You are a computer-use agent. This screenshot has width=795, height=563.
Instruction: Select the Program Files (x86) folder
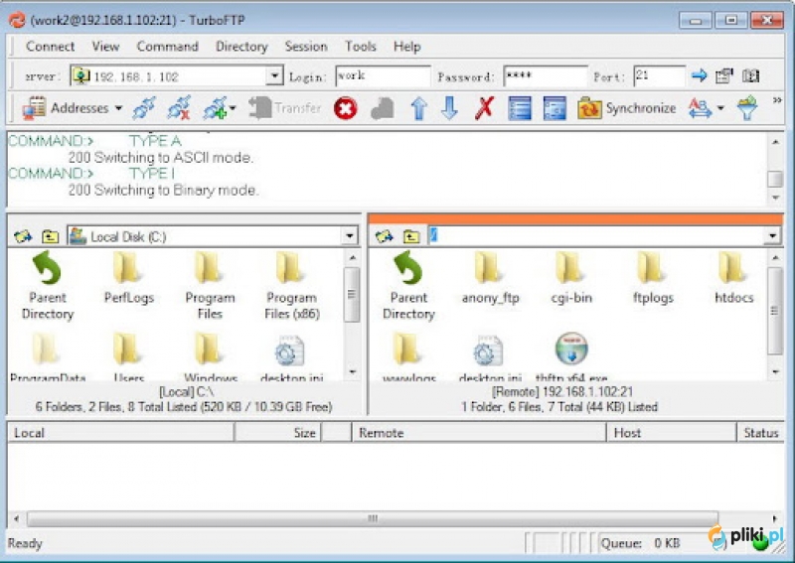pos(291,286)
